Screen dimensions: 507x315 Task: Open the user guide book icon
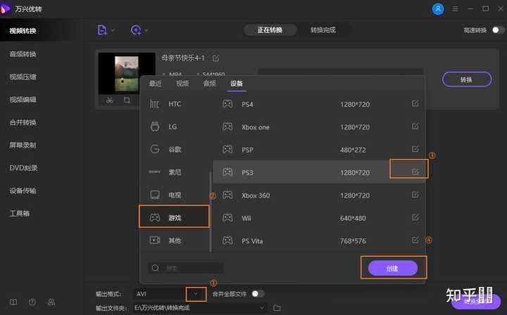13,302
